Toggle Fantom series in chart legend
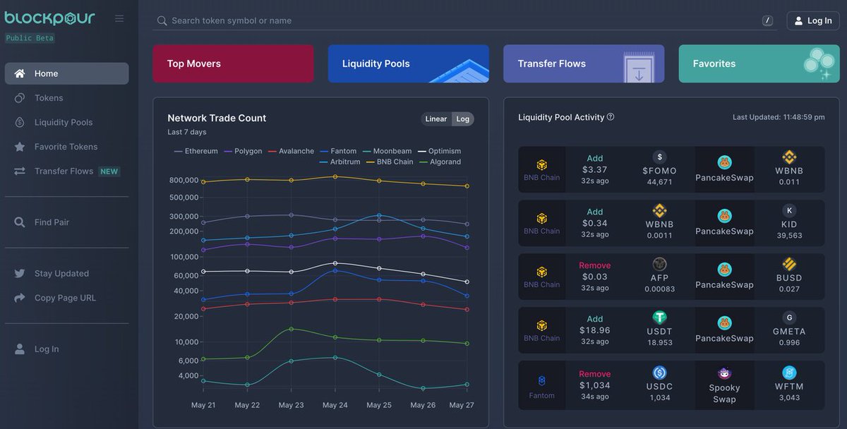Viewport: 847px width, 429px height. pyautogui.click(x=338, y=151)
